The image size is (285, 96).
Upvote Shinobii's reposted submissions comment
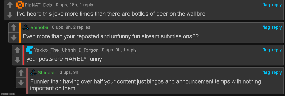click(13, 28)
